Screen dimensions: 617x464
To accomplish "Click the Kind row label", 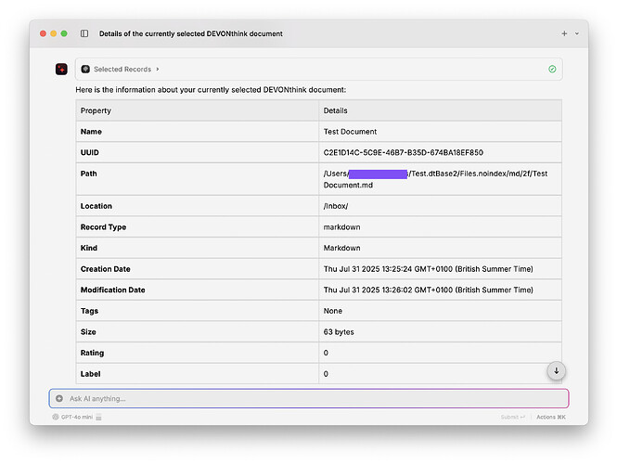I will click(88, 248).
